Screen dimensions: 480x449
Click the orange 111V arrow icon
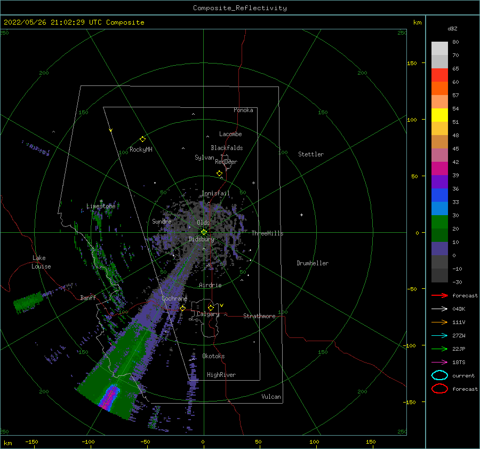click(439, 322)
